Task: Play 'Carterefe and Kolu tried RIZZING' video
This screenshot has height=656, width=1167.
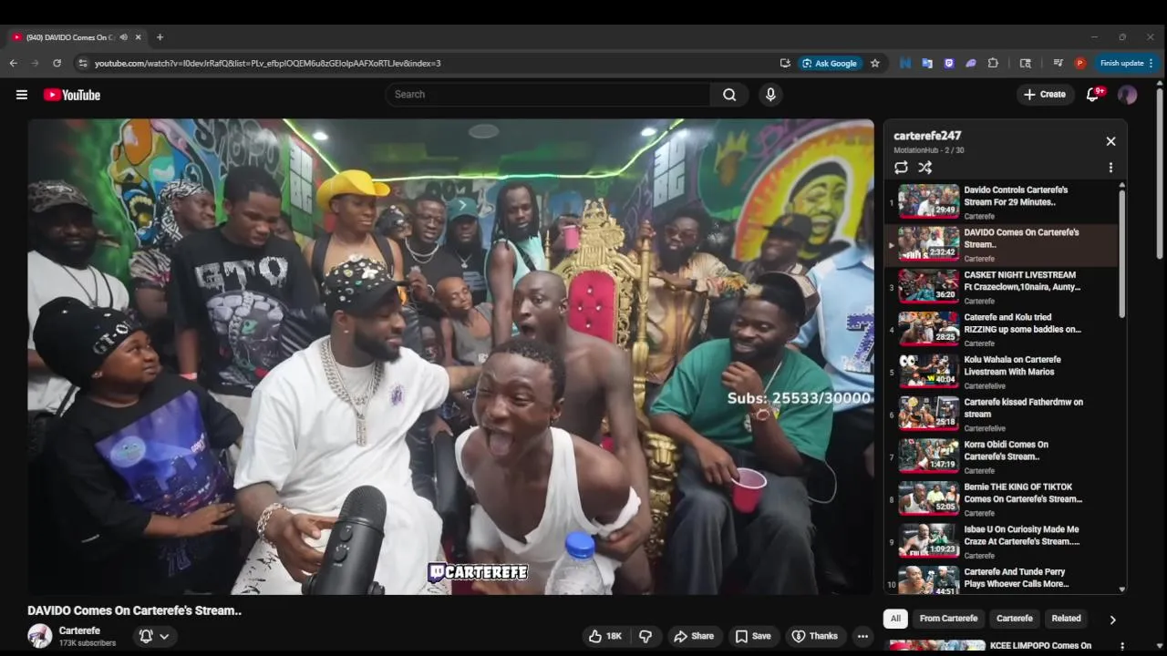Action: click(x=1000, y=330)
